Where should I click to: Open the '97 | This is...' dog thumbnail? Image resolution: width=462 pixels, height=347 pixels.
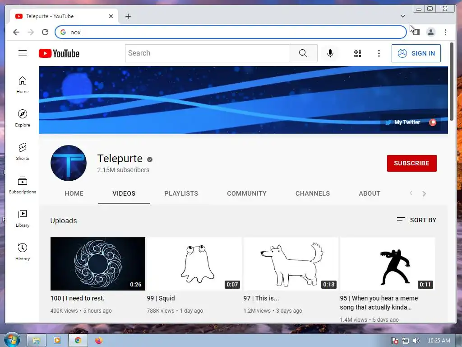click(x=291, y=264)
